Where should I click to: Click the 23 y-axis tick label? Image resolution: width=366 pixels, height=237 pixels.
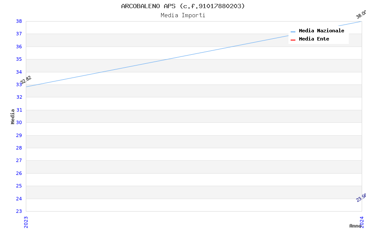pyautogui.click(x=19, y=211)
